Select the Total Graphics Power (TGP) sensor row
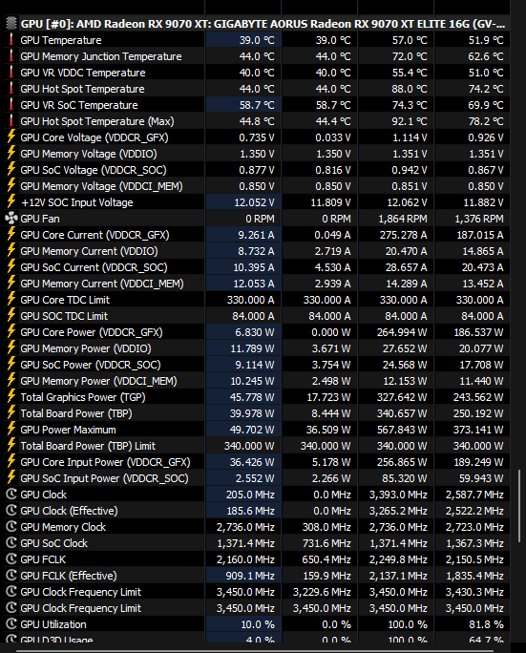Screen dimensions: 526x653 coord(257,397)
